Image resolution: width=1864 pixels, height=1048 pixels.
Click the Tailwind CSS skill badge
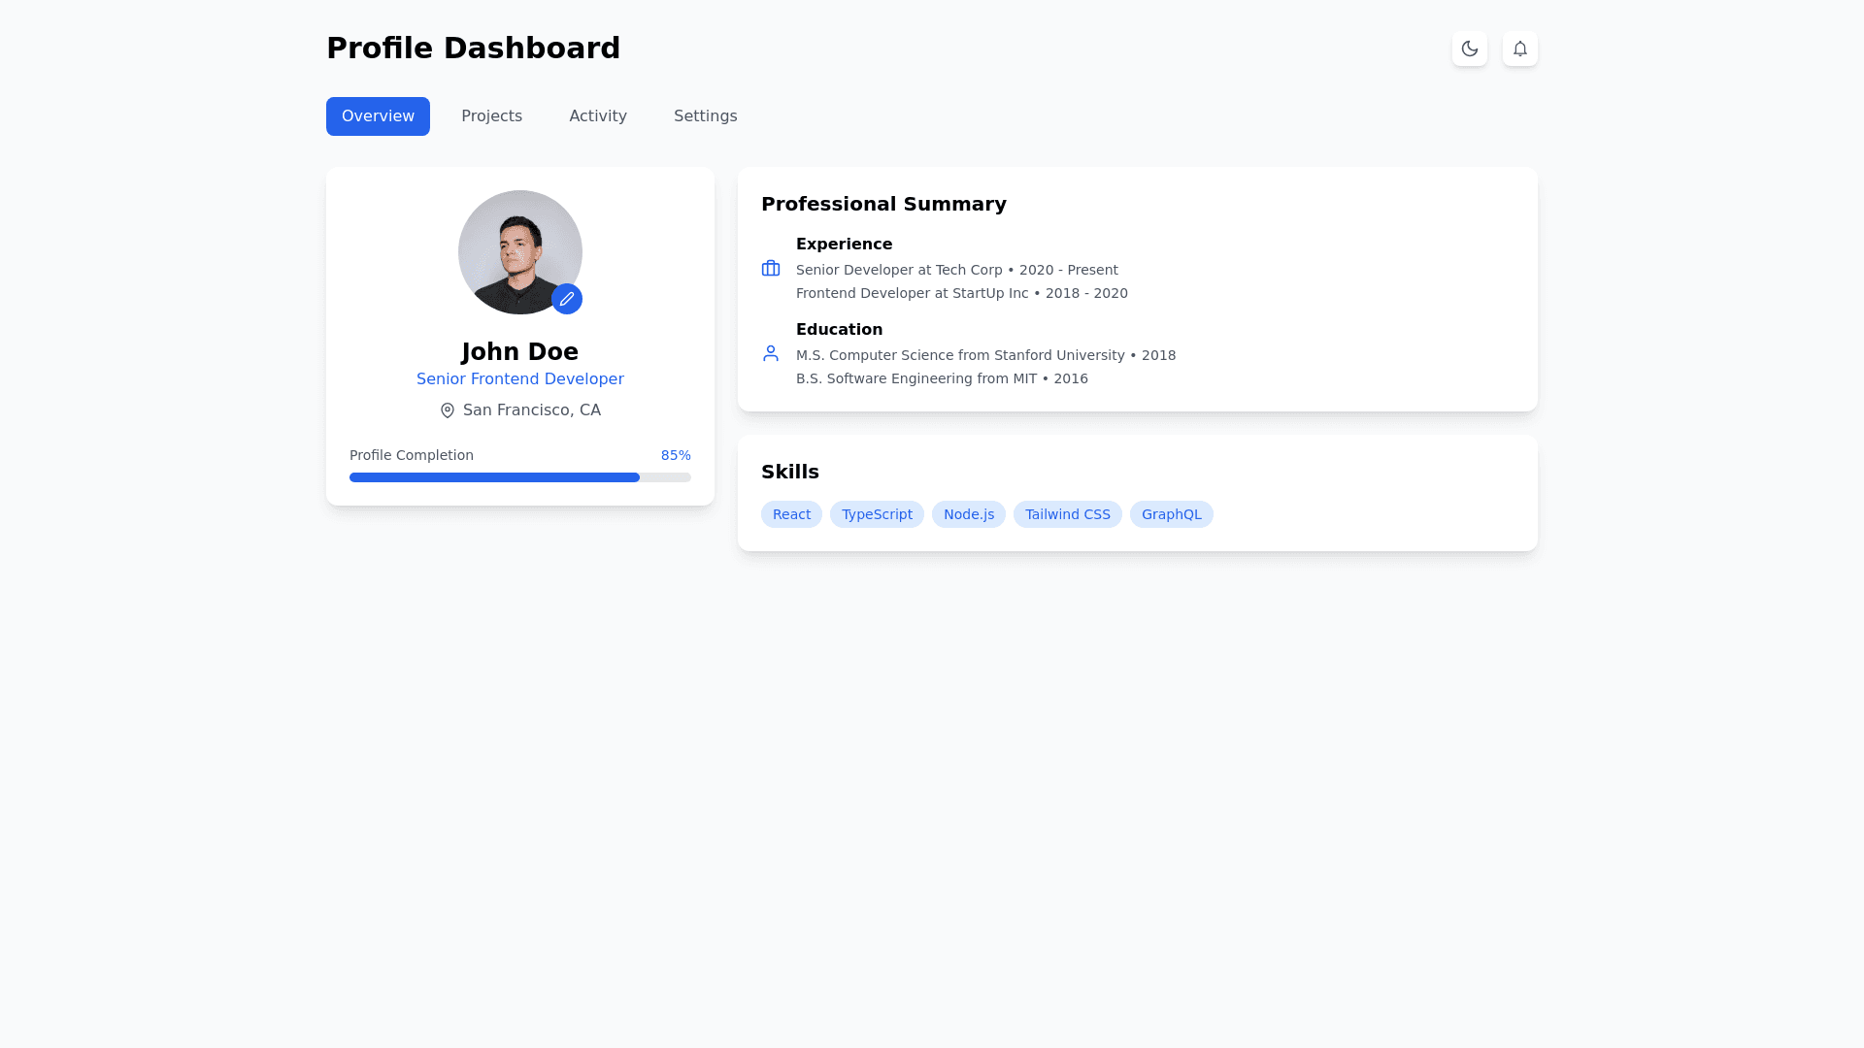point(1067,514)
